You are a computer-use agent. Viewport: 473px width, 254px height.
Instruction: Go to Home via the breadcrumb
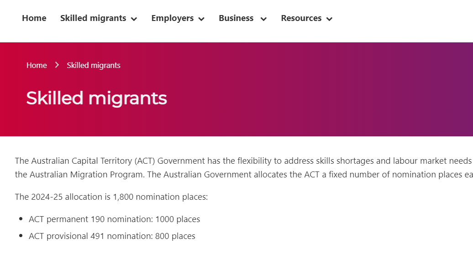pos(37,65)
